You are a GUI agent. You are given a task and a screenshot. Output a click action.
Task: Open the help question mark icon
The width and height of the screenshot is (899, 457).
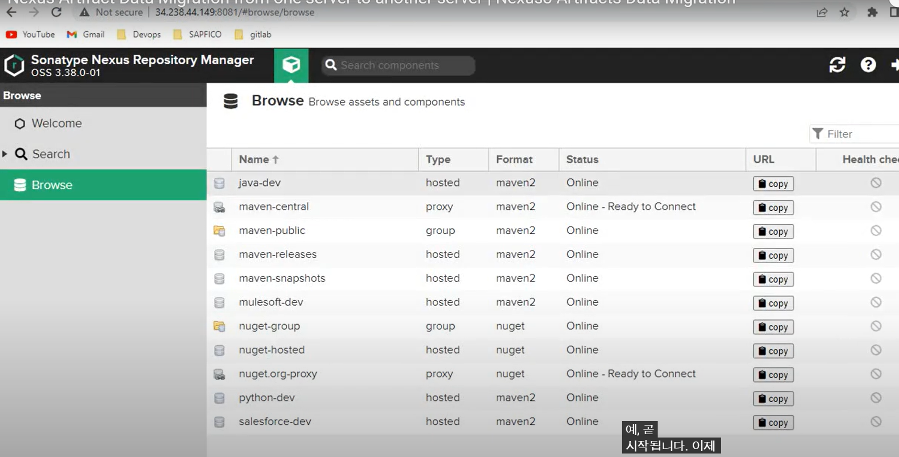click(x=868, y=65)
